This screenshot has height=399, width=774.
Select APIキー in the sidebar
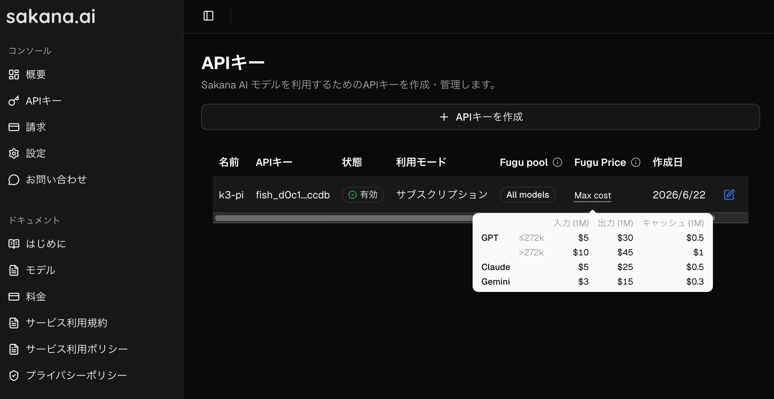tap(44, 101)
